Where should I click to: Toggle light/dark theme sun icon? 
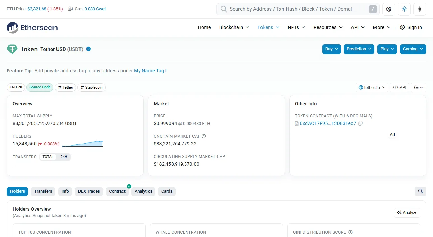(x=404, y=9)
